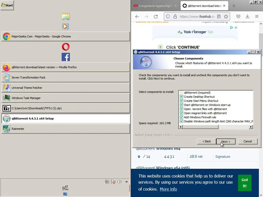Uncheck Start qBittorrent on Windows start up
Screen dimensions: 263x197
click(181, 105)
